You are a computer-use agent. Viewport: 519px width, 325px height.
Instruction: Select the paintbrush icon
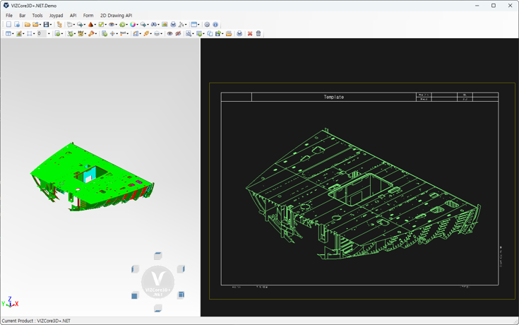tap(91, 33)
